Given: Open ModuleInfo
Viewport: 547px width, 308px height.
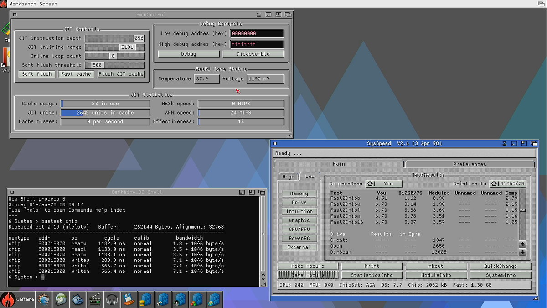Looking at the screenshot, I should 436,275.
